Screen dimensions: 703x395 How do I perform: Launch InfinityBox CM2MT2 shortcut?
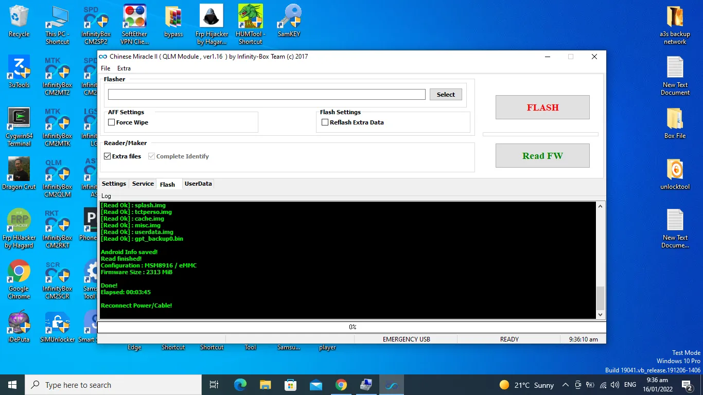tap(57, 76)
